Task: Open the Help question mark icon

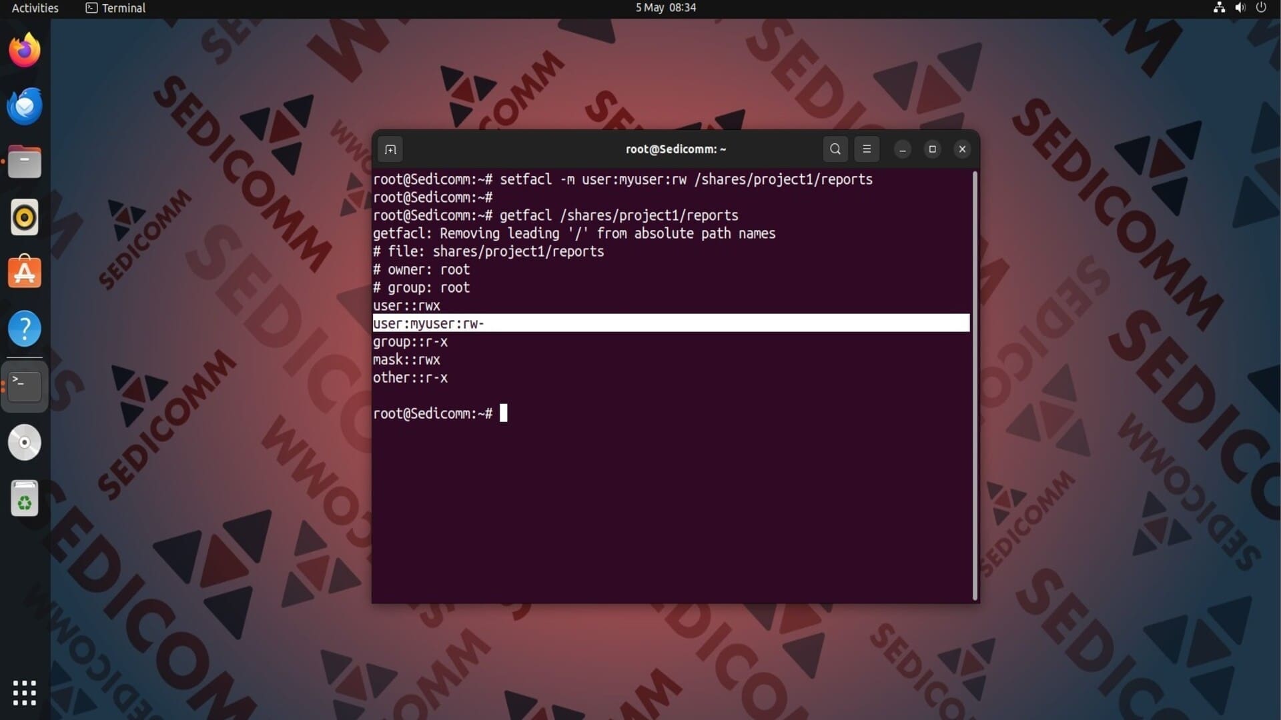Action: coord(25,329)
